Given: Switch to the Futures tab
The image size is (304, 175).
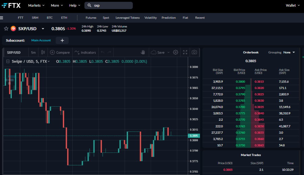Looking at the screenshot, I should click(91, 18).
